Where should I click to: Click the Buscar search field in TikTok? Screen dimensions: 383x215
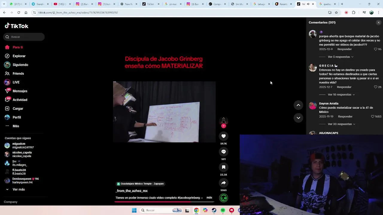(x=24, y=37)
